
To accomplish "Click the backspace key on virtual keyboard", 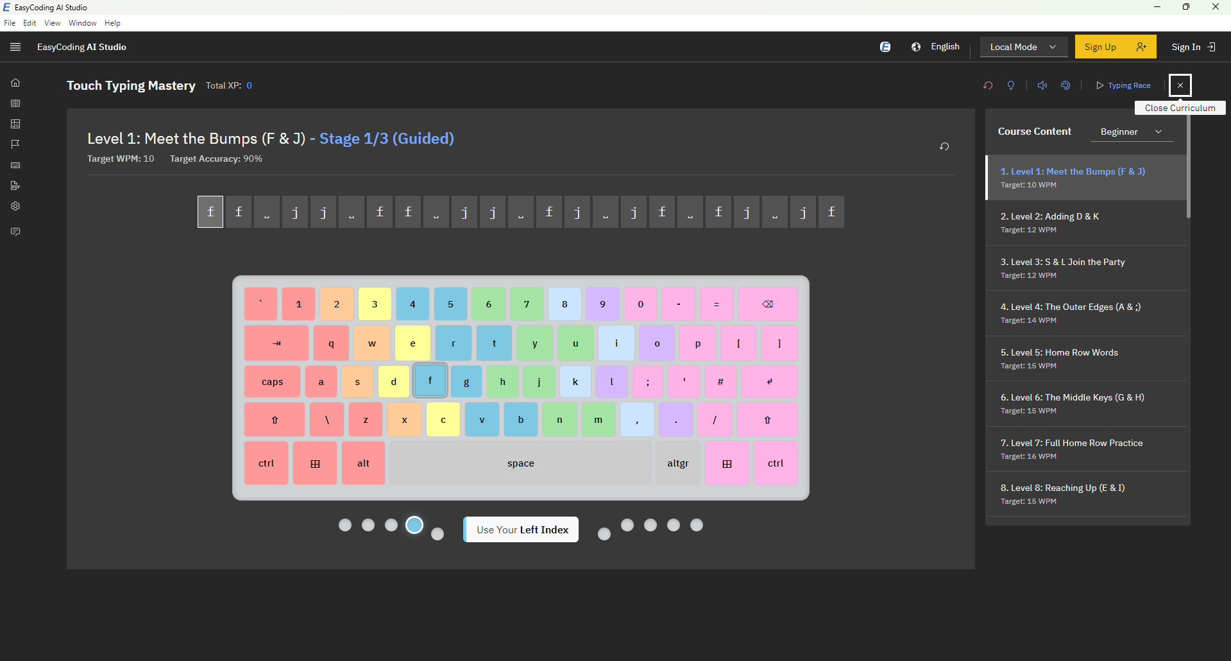I will click(x=768, y=304).
